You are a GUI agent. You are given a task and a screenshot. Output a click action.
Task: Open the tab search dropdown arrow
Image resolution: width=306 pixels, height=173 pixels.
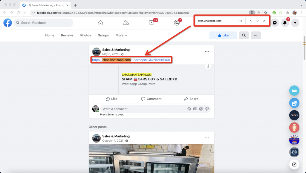click(301, 5)
